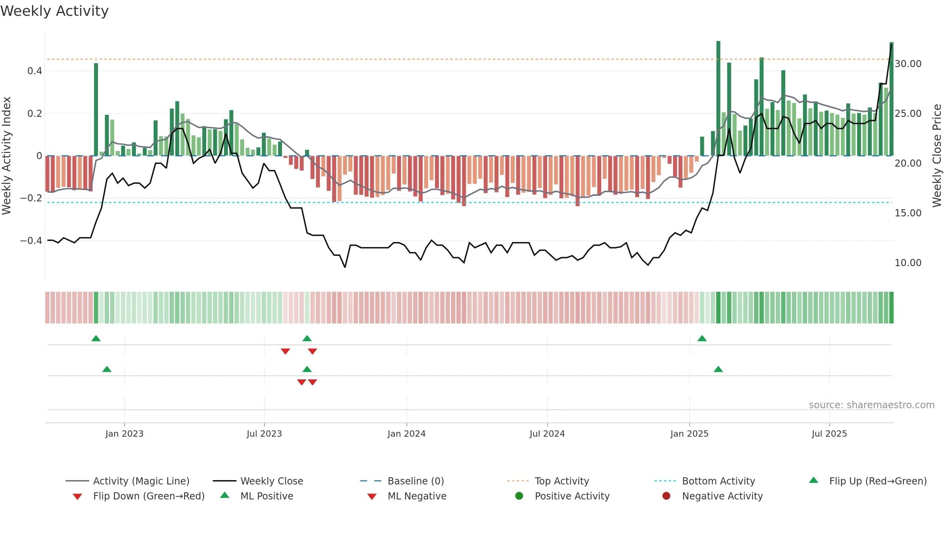Click the tallest green bar in early 2025
Screen dimensions: 948x533
[x=718, y=98]
